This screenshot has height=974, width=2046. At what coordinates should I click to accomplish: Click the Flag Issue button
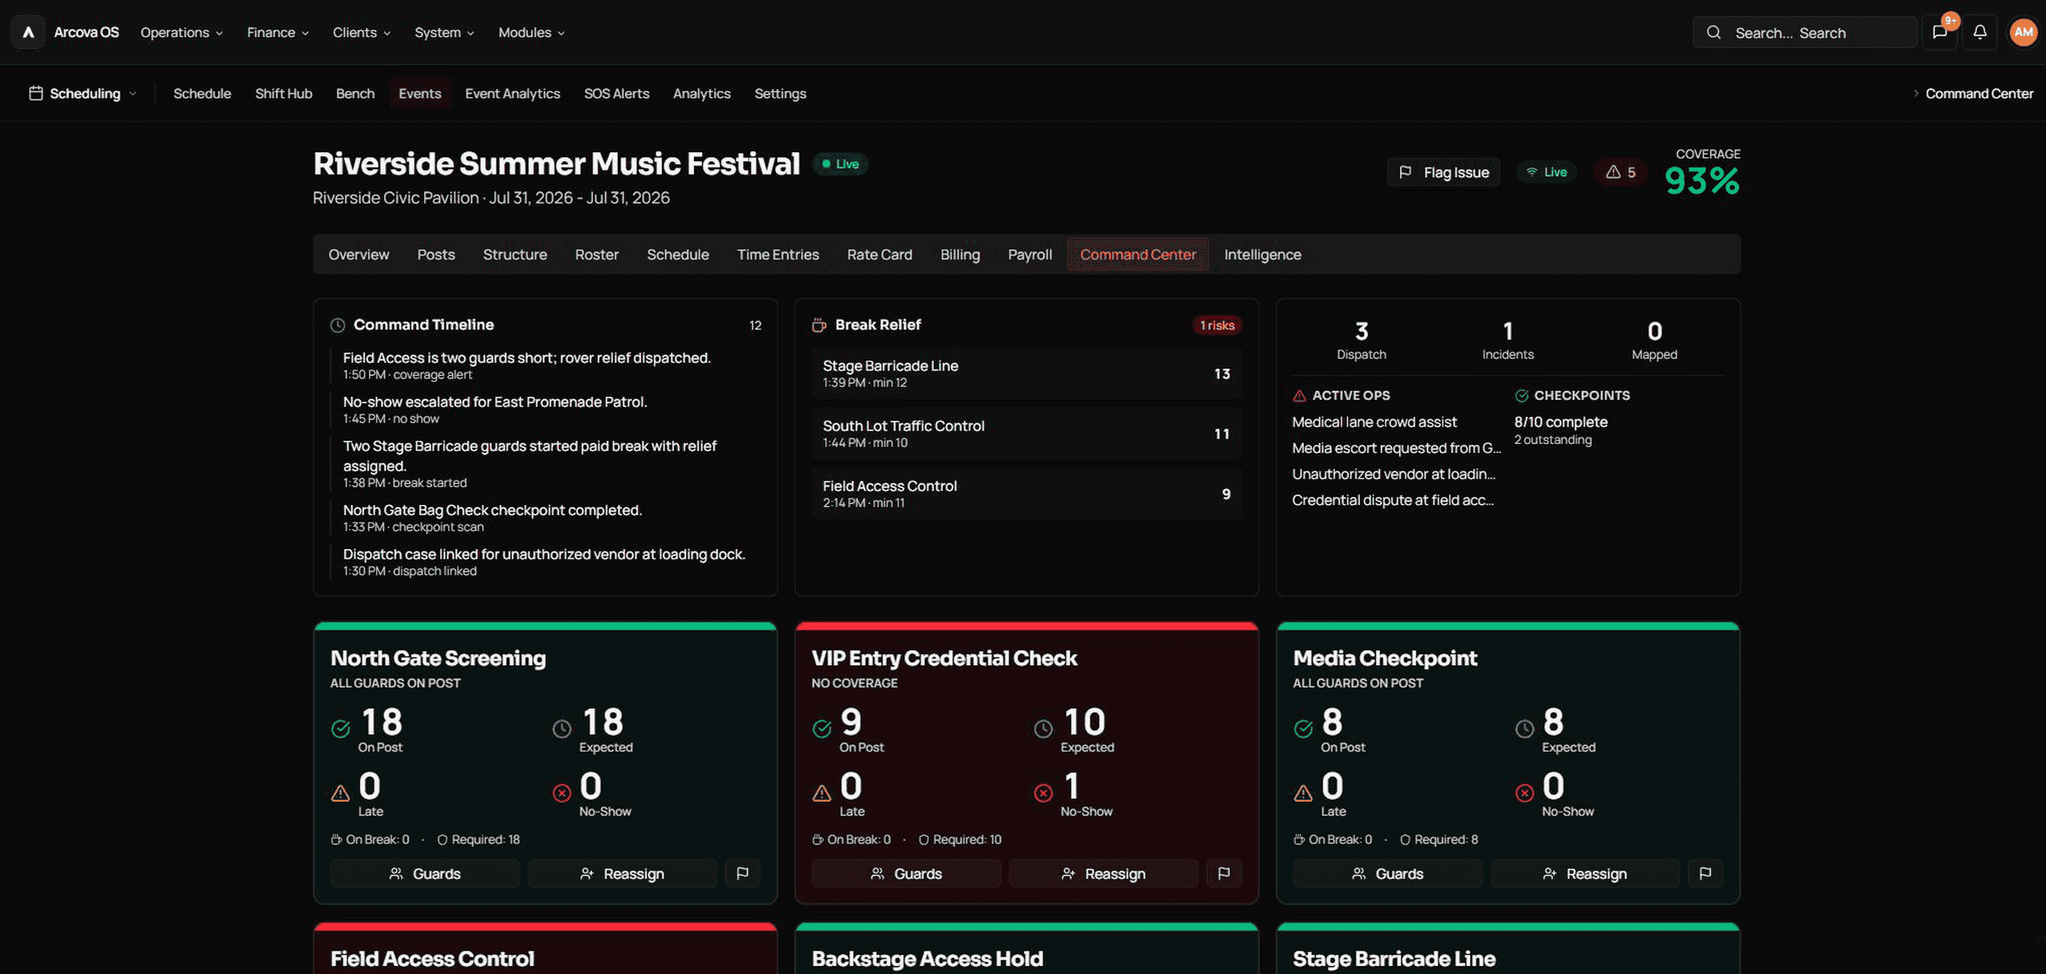(x=1443, y=172)
